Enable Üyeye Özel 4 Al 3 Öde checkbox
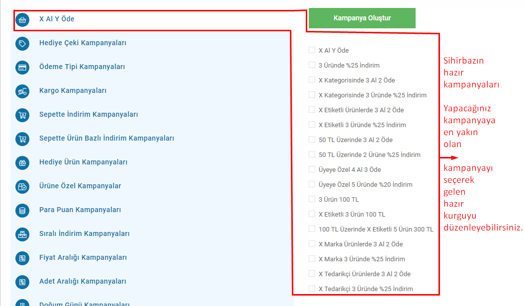The image size is (524, 306). point(312,169)
